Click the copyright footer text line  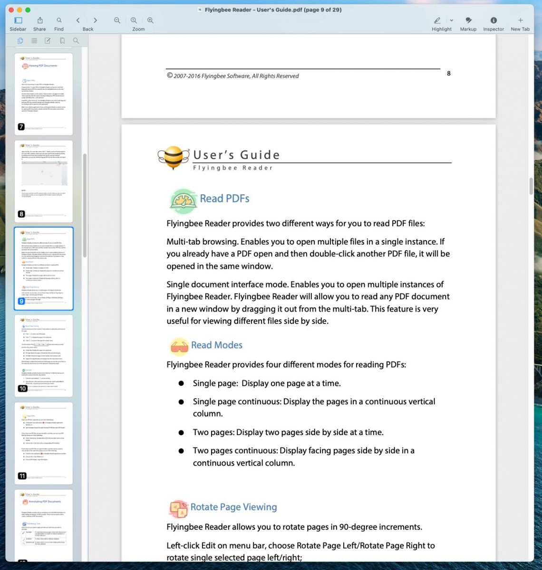(x=233, y=76)
